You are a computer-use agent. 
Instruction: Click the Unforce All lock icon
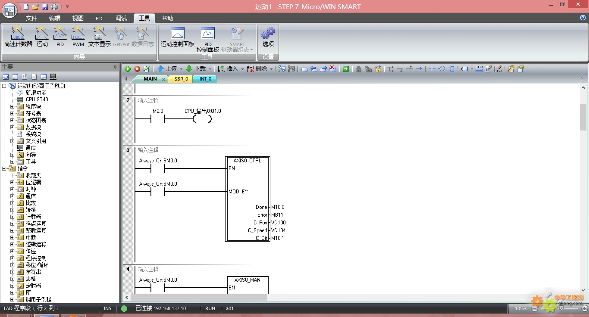[378, 69]
